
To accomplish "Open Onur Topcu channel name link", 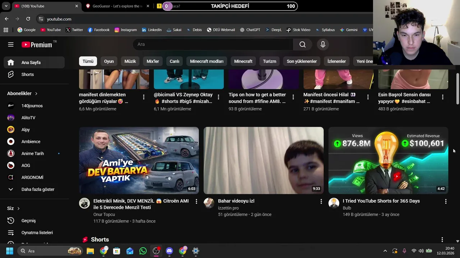I will point(104,215).
